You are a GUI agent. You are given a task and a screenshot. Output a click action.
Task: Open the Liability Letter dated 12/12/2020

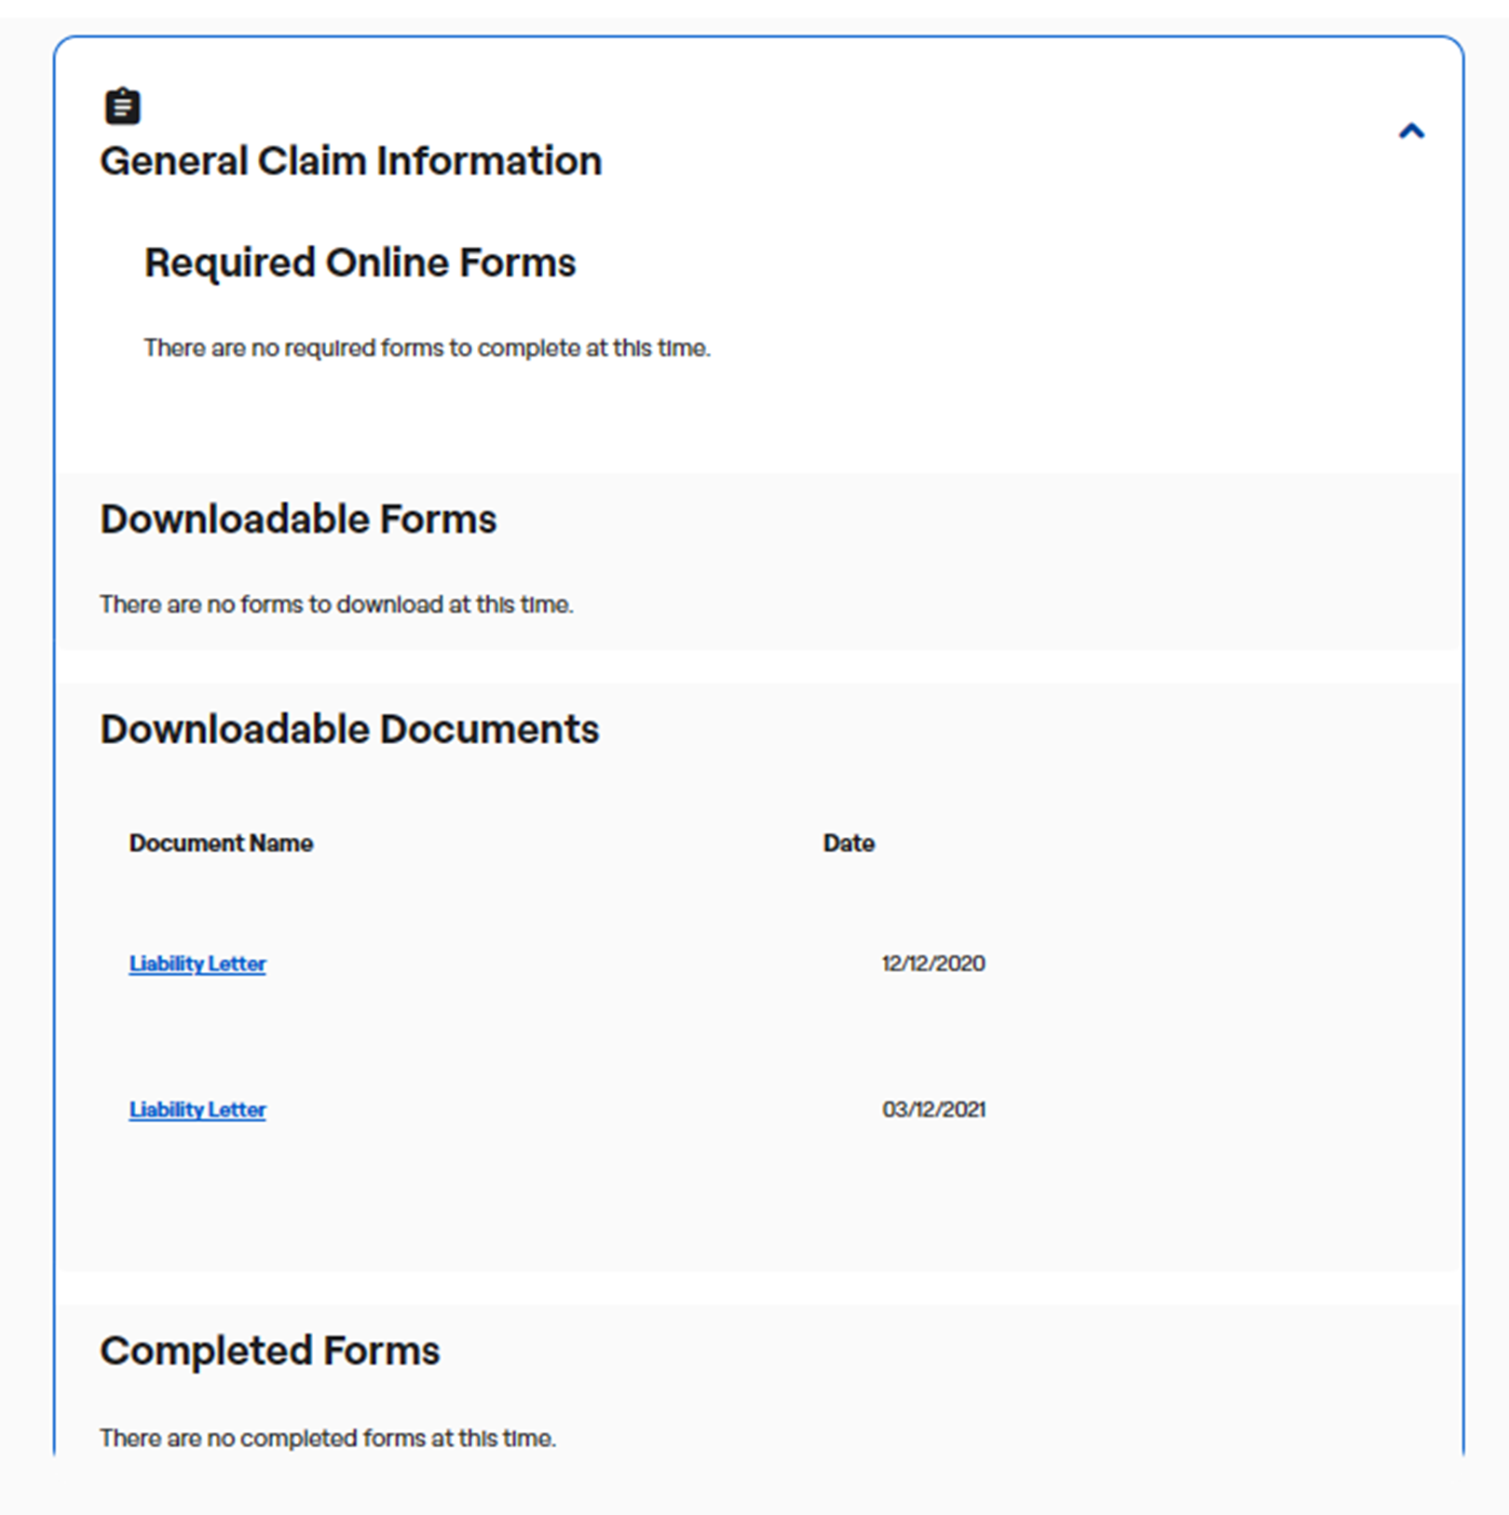point(197,964)
